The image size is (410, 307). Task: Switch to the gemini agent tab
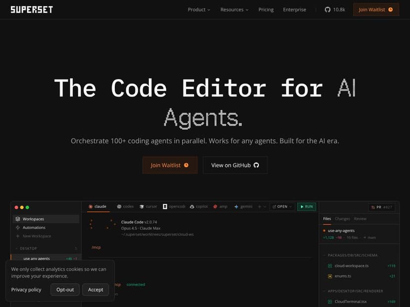244,207
